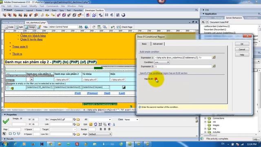This screenshot has width=261, height=147.
Task: Open the Spry insert tab
Action: pyautogui.click(x=62, y=10)
